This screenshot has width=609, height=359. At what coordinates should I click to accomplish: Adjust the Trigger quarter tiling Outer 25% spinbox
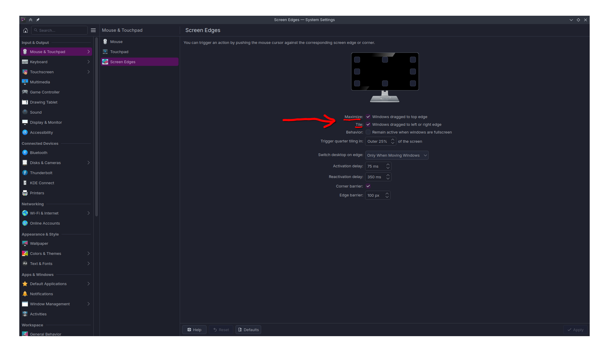coord(381,141)
